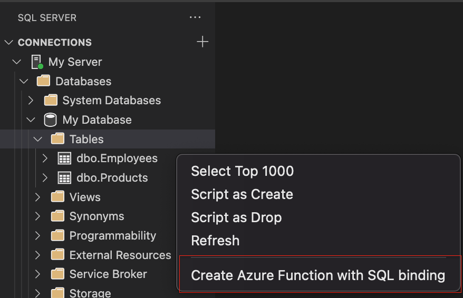Select the Views tree item
The height and width of the screenshot is (298, 463).
point(84,197)
